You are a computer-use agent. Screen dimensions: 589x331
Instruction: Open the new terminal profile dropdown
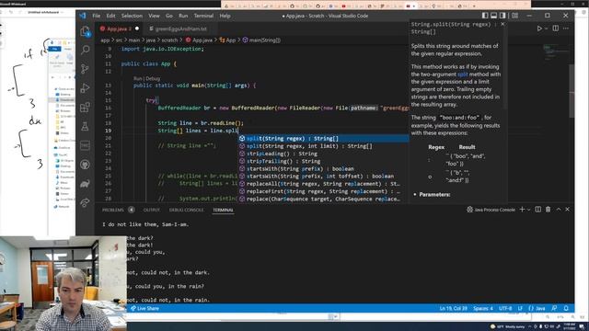[x=528, y=210]
